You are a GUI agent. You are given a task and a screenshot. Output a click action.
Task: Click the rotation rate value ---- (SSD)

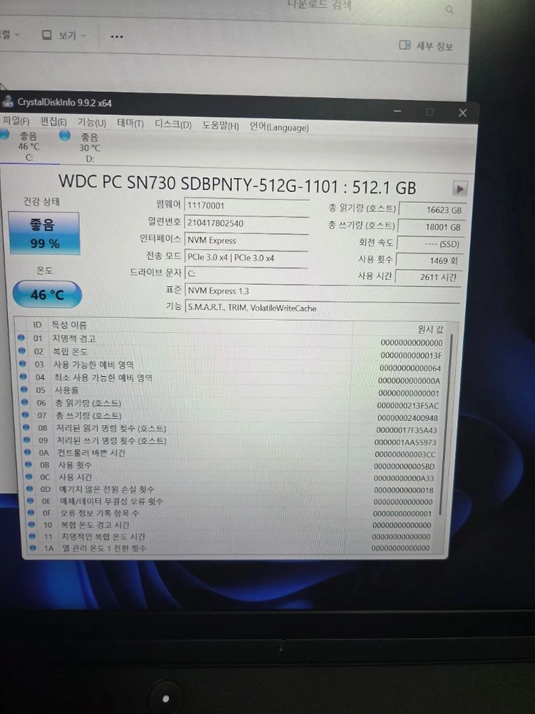click(431, 244)
